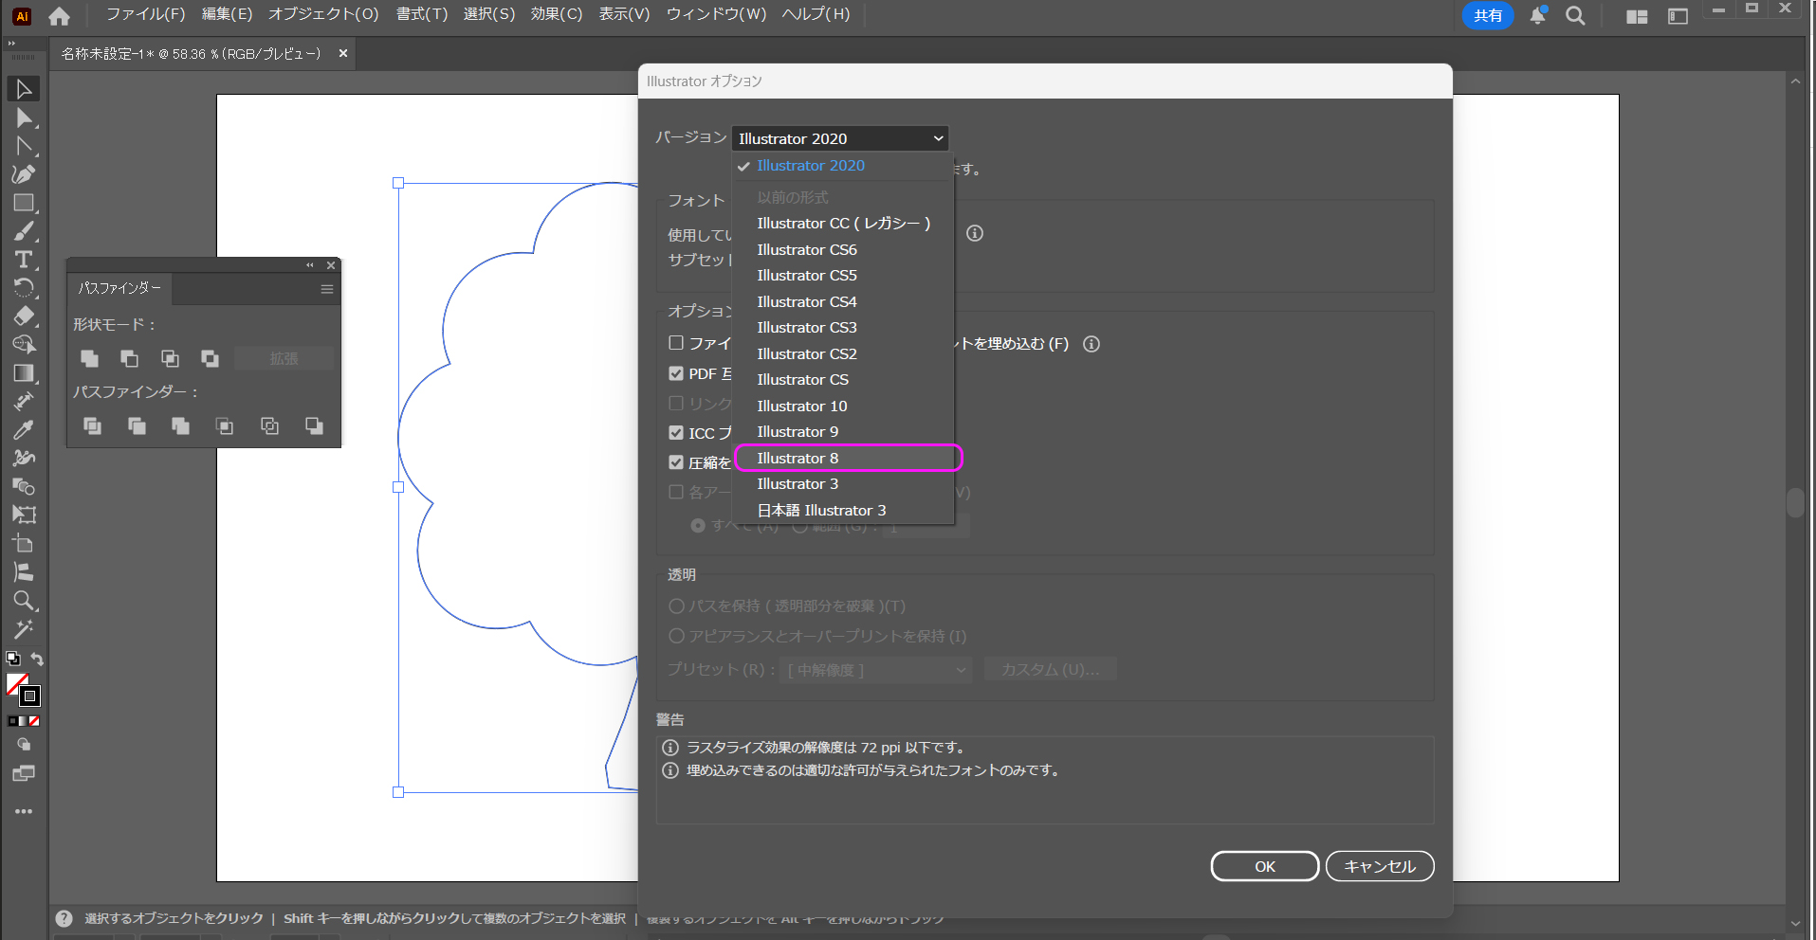This screenshot has width=1816, height=940.
Task: Select the Eyedropper tool
Action: point(24,430)
